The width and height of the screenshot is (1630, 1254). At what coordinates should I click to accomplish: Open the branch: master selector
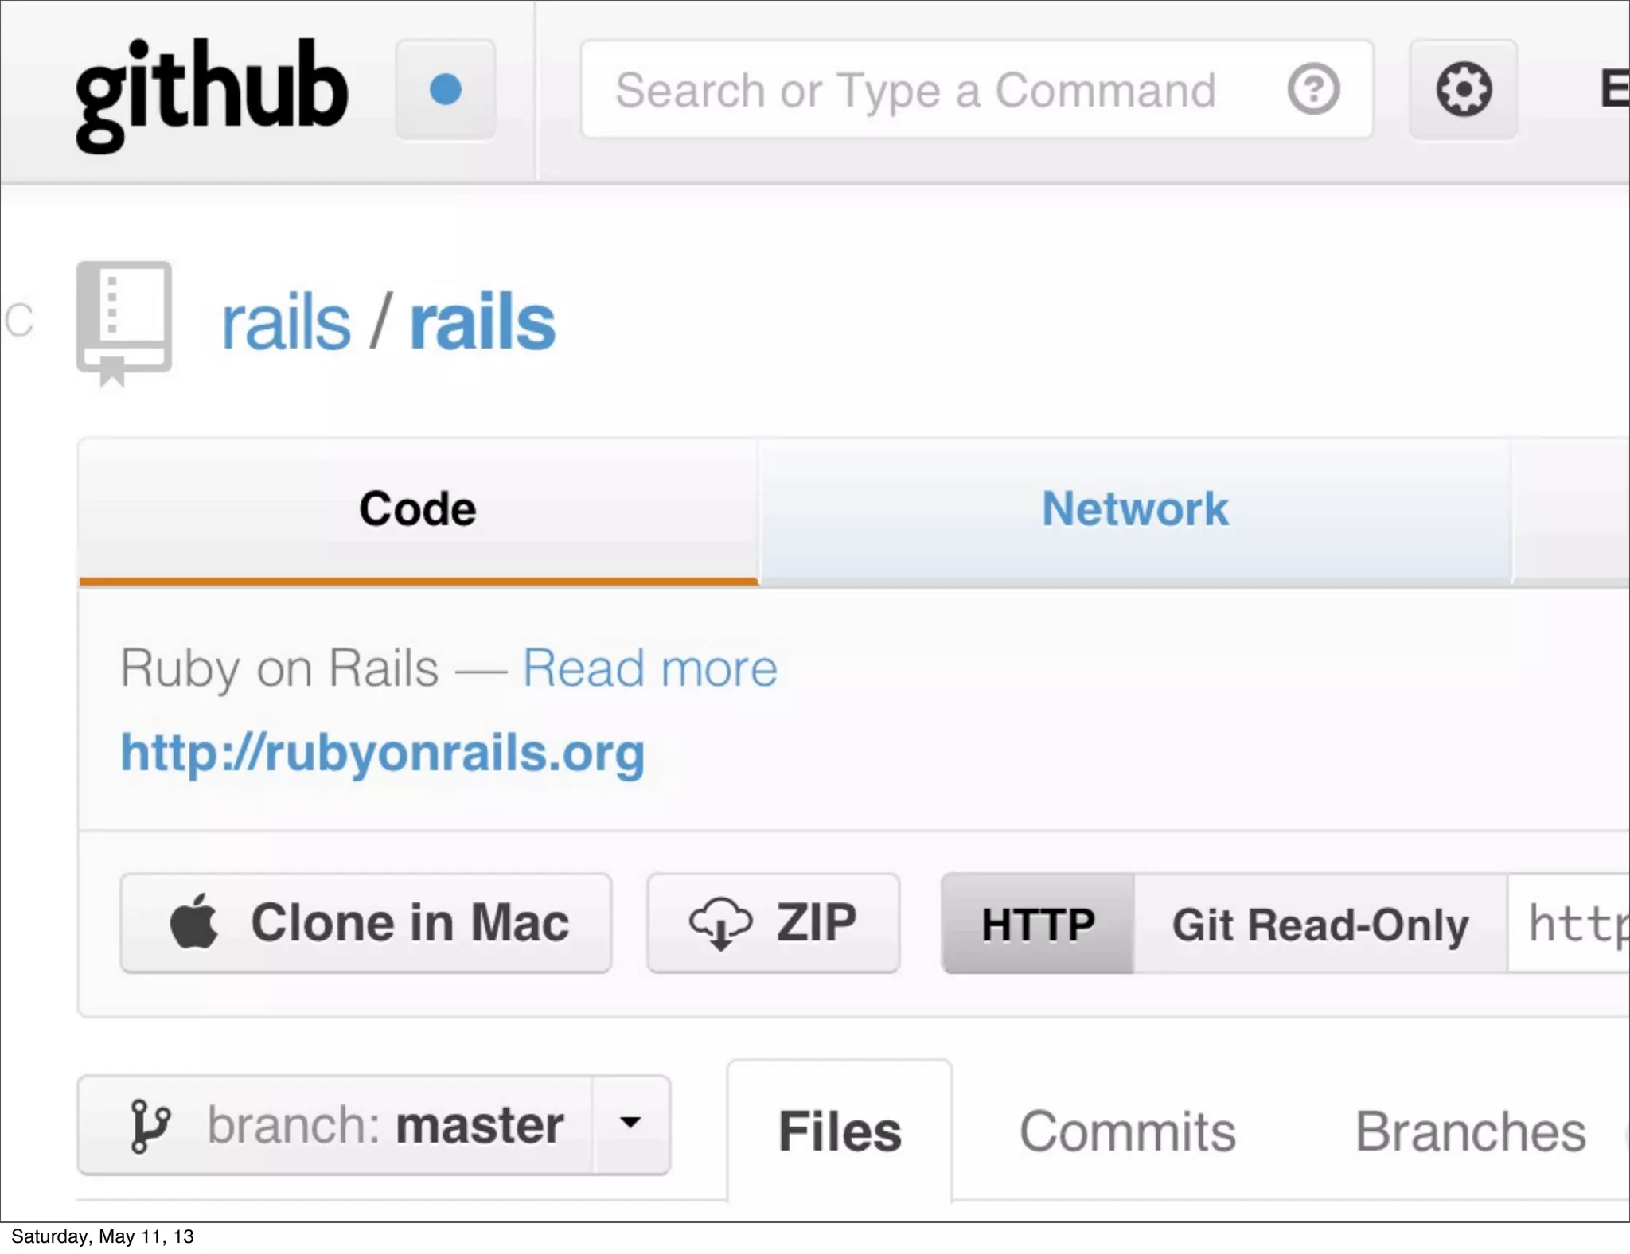point(385,1125)
